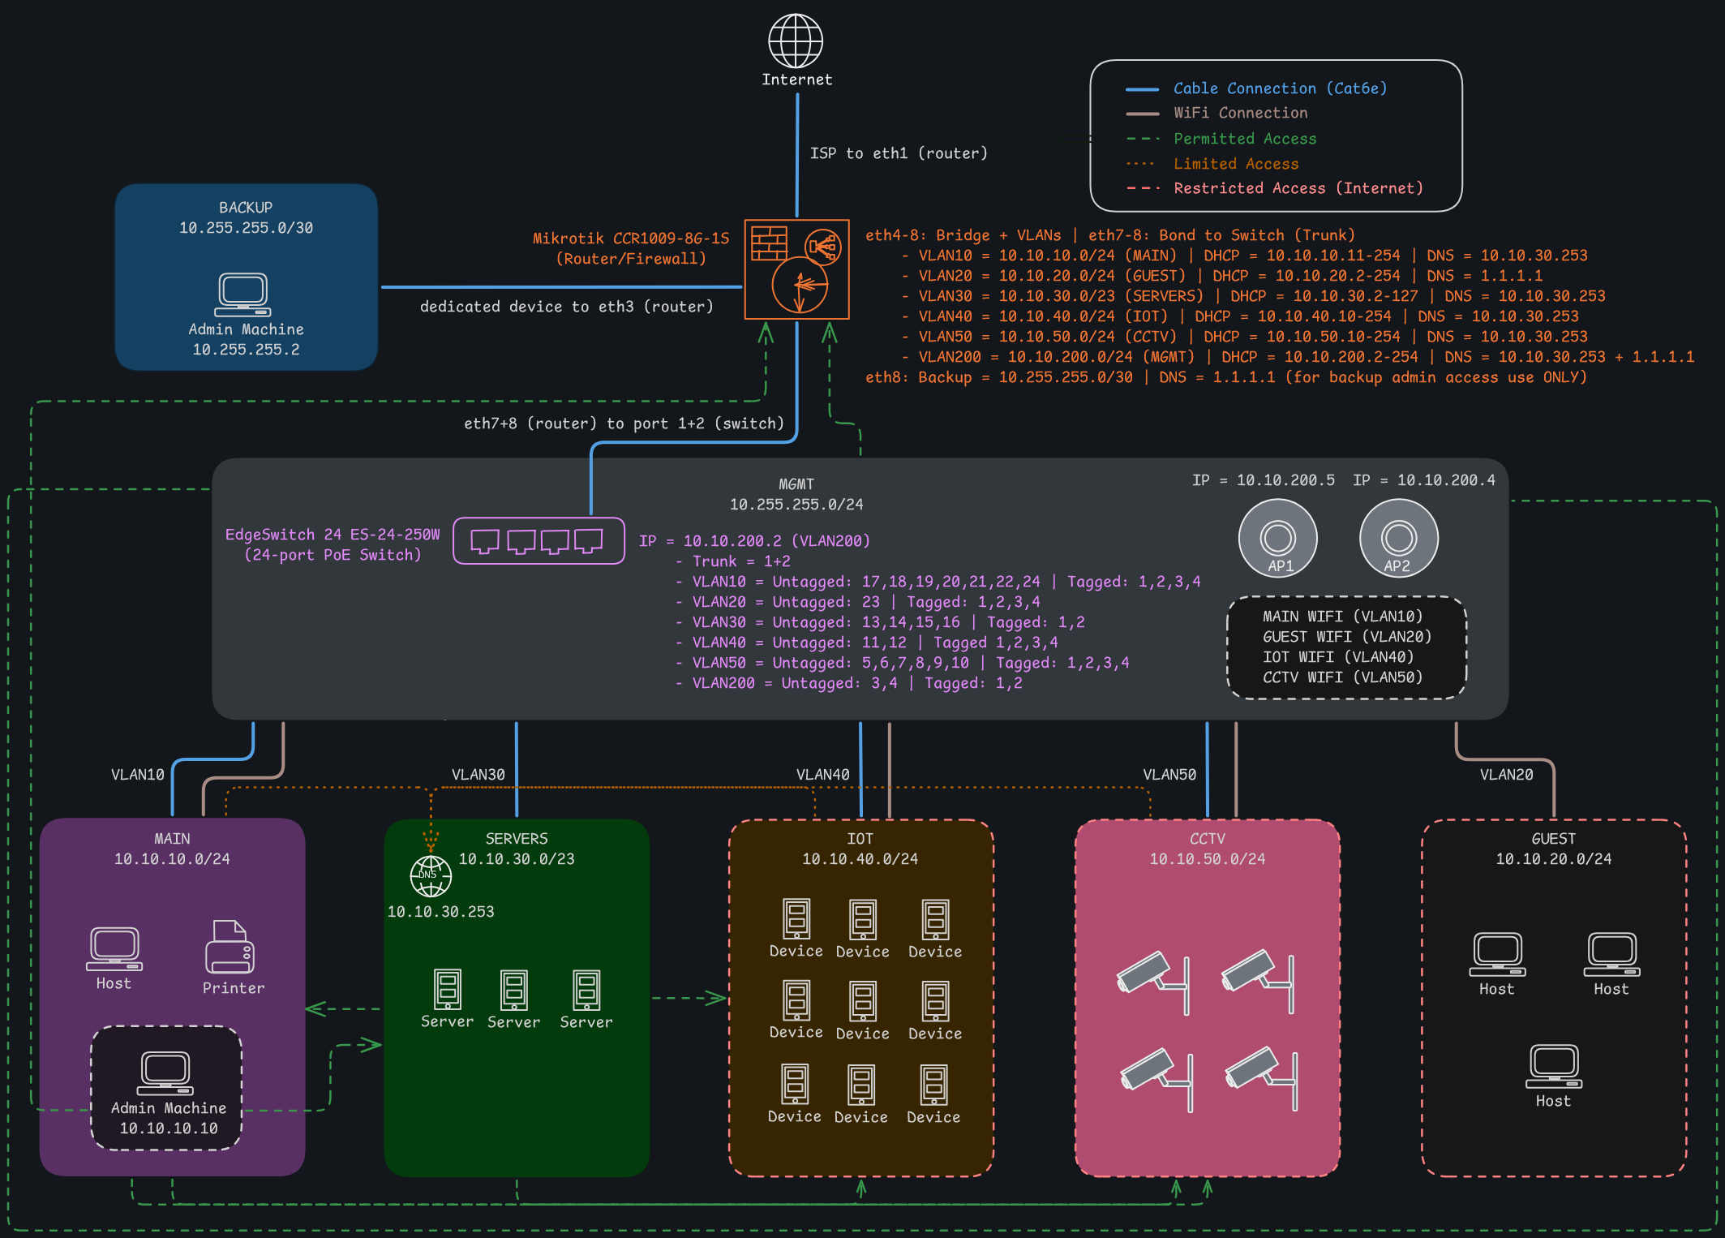Click the blue Cable Connection legend line
The height and width of the screenshot is (1238, 1725).
point(1142,88)
